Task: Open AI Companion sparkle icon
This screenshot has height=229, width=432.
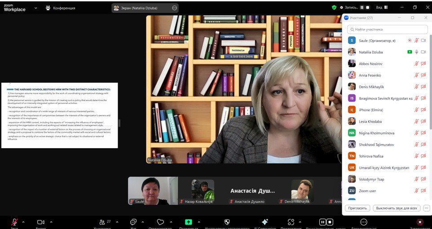Action: click(x=265, y=222)
